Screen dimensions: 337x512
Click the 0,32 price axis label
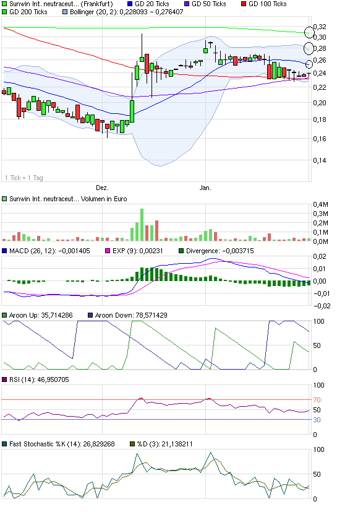(x=320, y=26)
